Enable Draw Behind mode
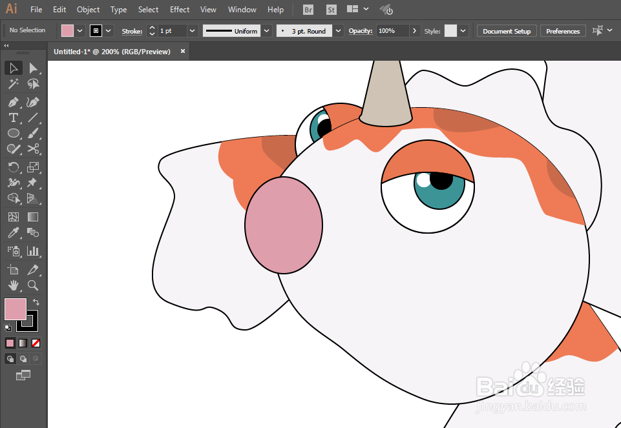 pos(23,359)
